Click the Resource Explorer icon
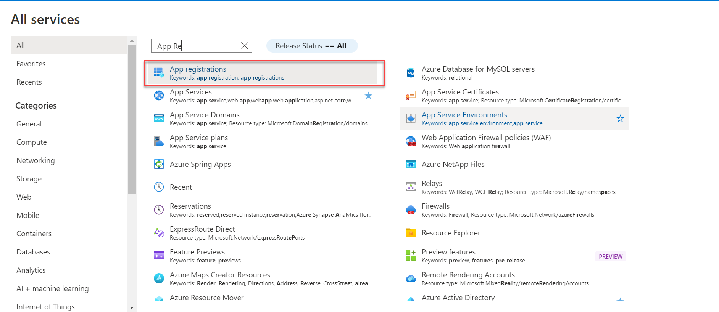Viewport: 719px width, 312px height. 411,232
